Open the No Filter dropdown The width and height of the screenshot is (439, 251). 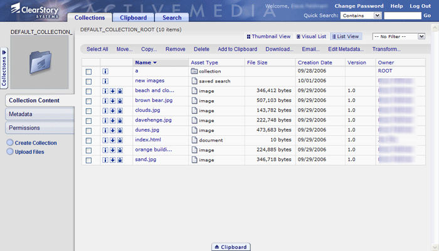399,37
